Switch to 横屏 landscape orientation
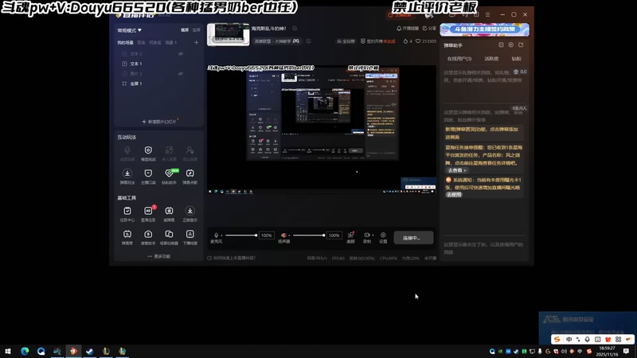 (x=185, y=30)
